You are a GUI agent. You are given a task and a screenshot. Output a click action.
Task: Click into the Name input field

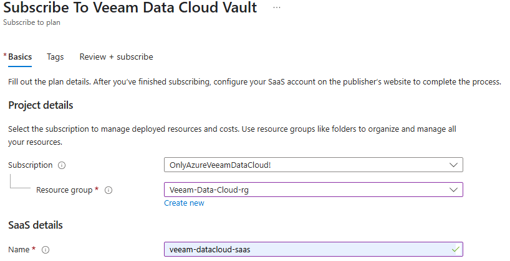pos(314,249)
